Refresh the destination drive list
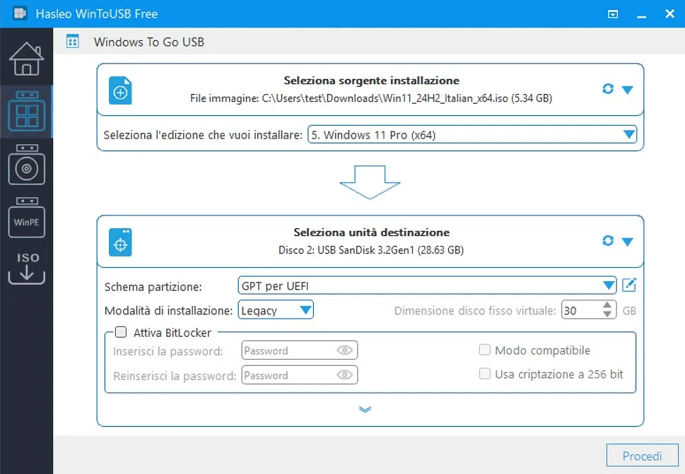685x474 pixels. [607, 240]
